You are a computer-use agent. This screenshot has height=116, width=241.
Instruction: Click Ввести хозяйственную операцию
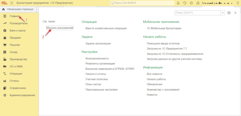pos(106,28)
